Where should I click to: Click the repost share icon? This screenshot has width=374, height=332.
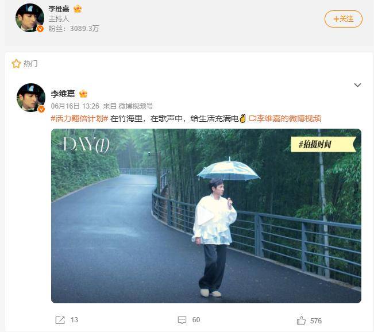click(60, 320)
